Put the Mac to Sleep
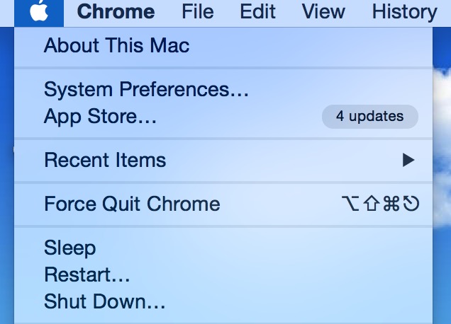Image resolution: width=451 pixels, height=324 pixels. point(69,248)
